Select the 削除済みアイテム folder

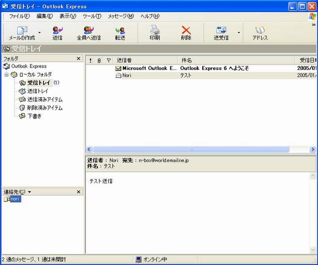coord(45,108)
